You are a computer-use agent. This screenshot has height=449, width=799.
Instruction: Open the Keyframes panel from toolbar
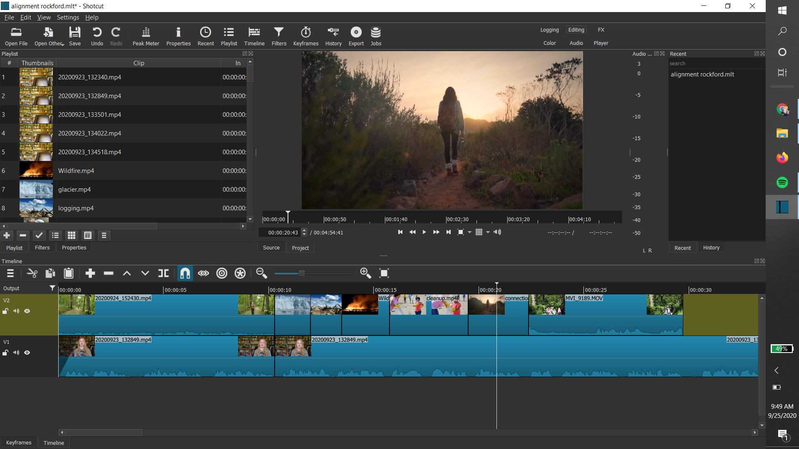pos(305,36)
